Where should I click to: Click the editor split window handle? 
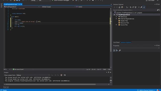(111, 9)
